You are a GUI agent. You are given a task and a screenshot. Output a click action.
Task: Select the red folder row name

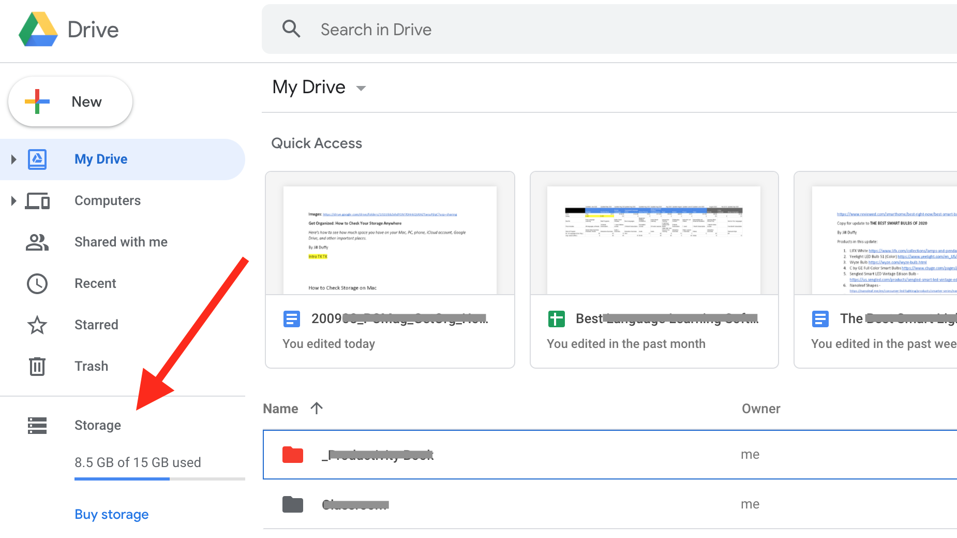pos(378,455)
